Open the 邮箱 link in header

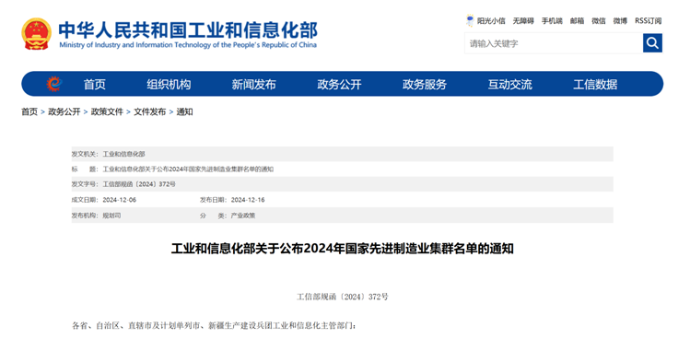[577, 20]
